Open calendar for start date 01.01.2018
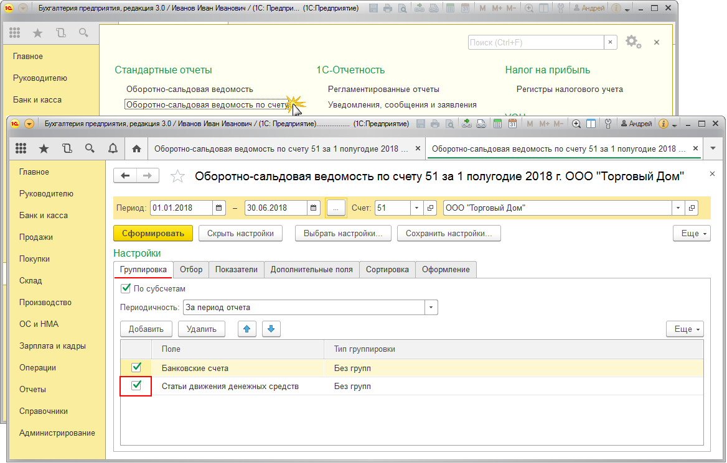This screenshot has width=727, height=463. tap(219, 208)
